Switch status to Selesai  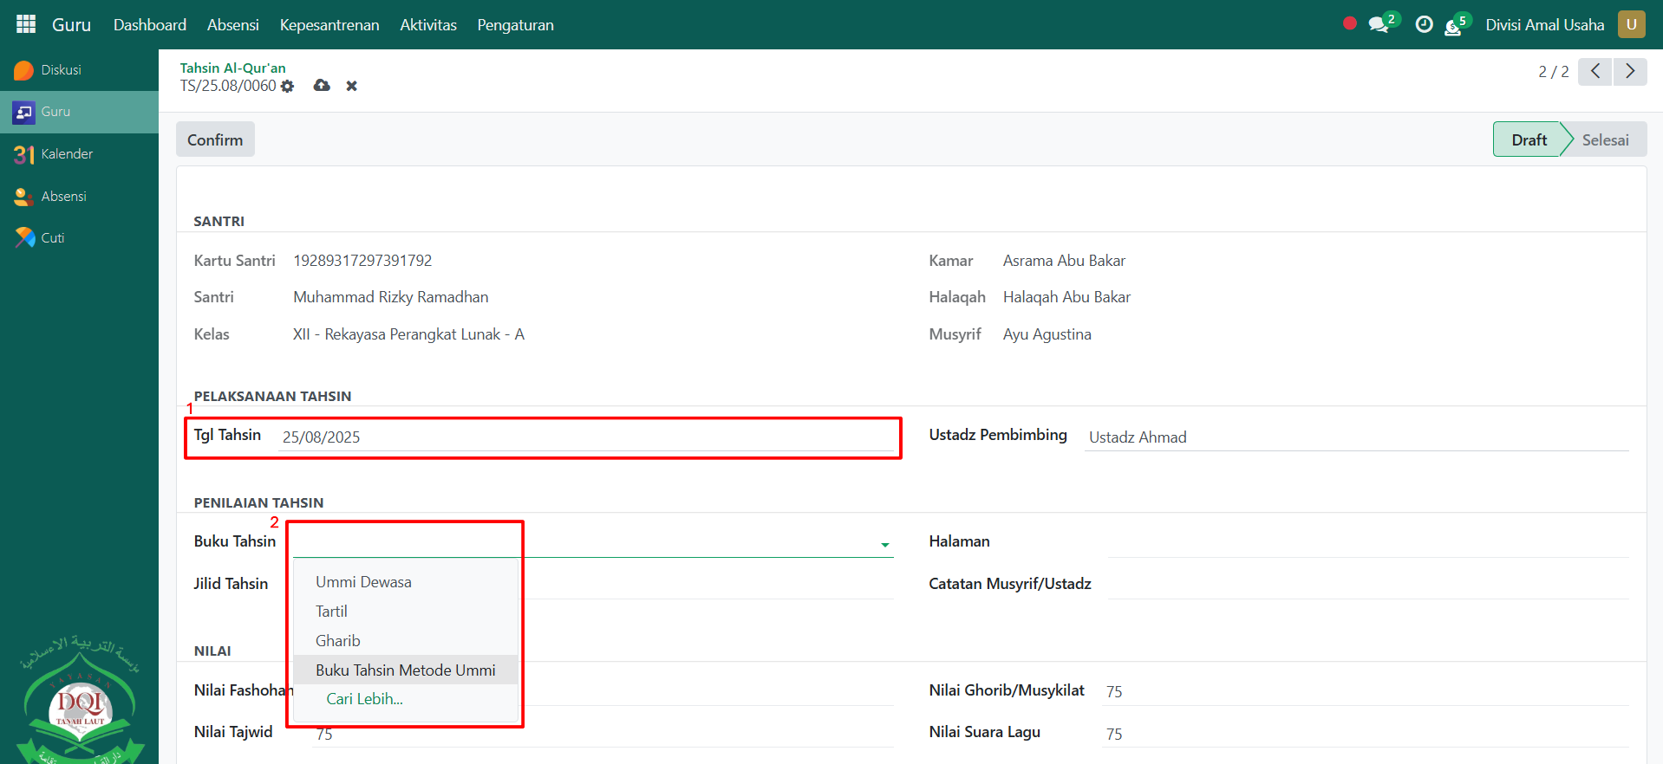1604,140
